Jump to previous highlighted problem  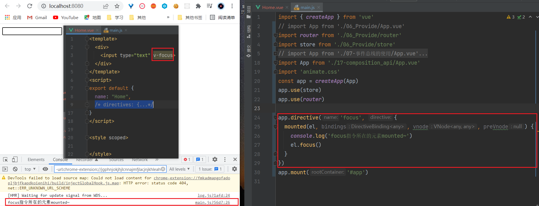point(530,17)
